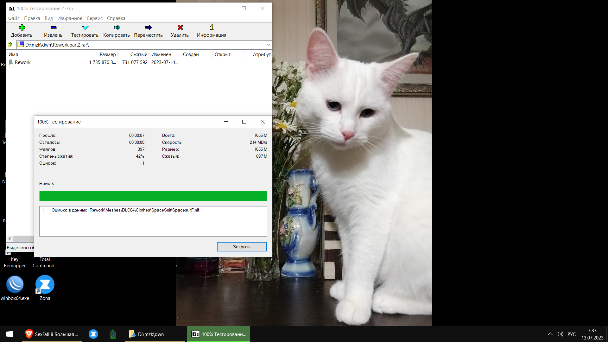Click the data error message line
The width and height of the screenshot is (608, 342).
tap(125, 210)
